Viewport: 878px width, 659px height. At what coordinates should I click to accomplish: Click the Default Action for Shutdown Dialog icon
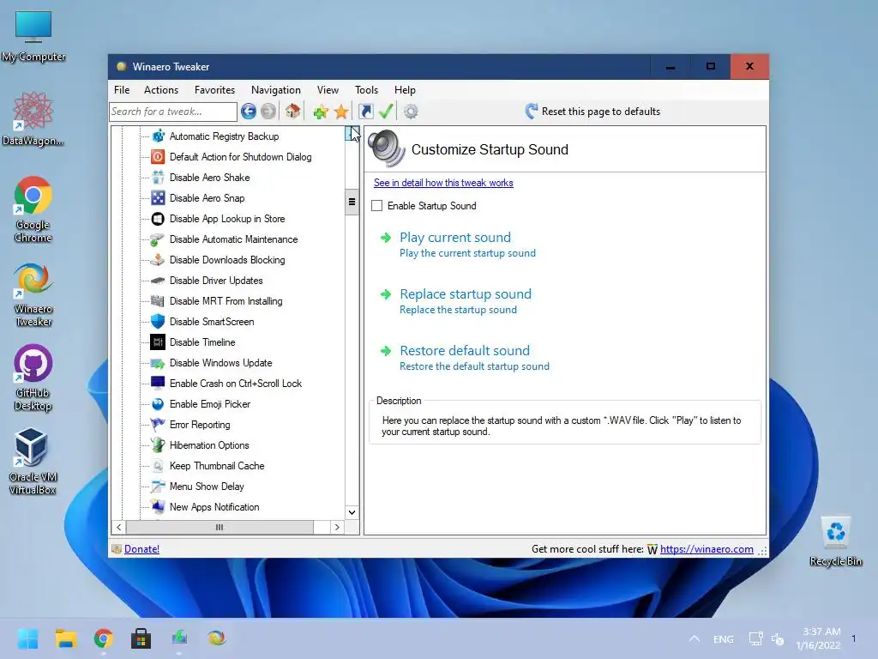(x=158, y=157)
